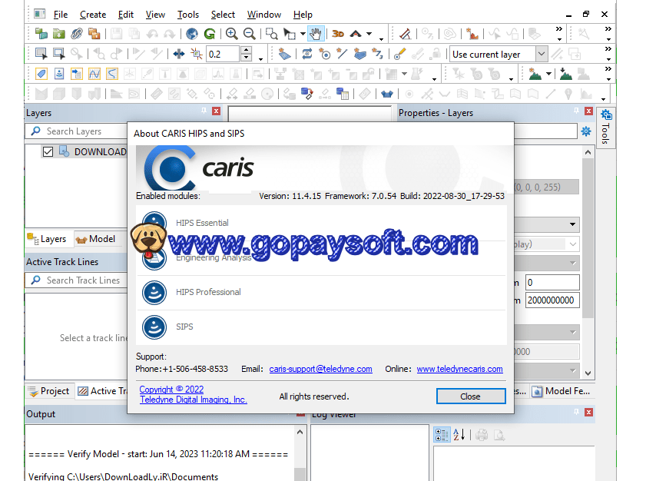Open the File menu

click(x=61, y=15)
